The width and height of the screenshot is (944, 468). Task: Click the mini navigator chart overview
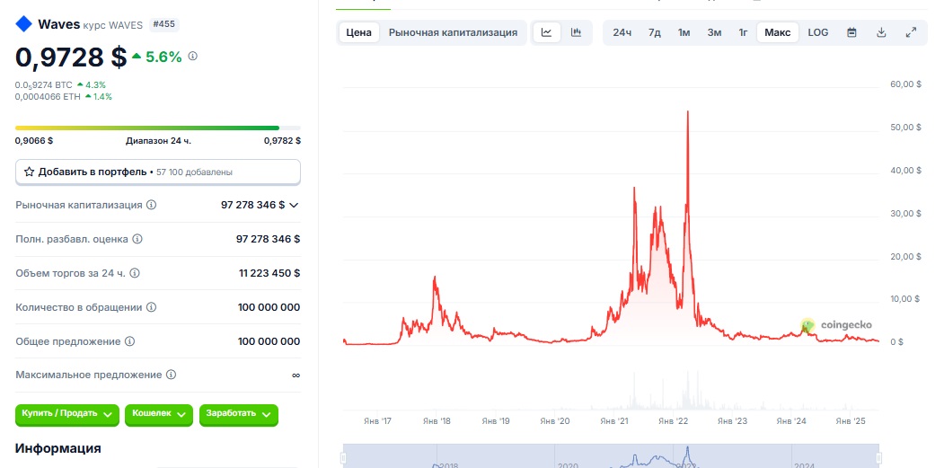tap(611, 456)
